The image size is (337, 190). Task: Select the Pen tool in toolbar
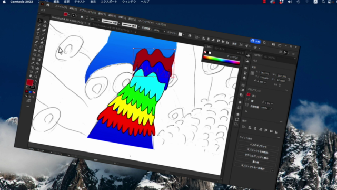(x=38, y=30)
